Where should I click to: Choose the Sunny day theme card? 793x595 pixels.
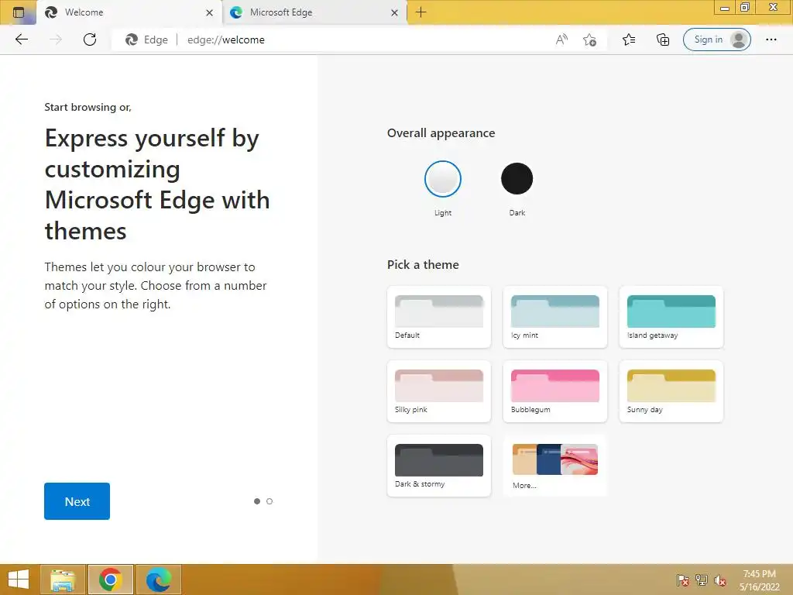click(x=671, y=391)
